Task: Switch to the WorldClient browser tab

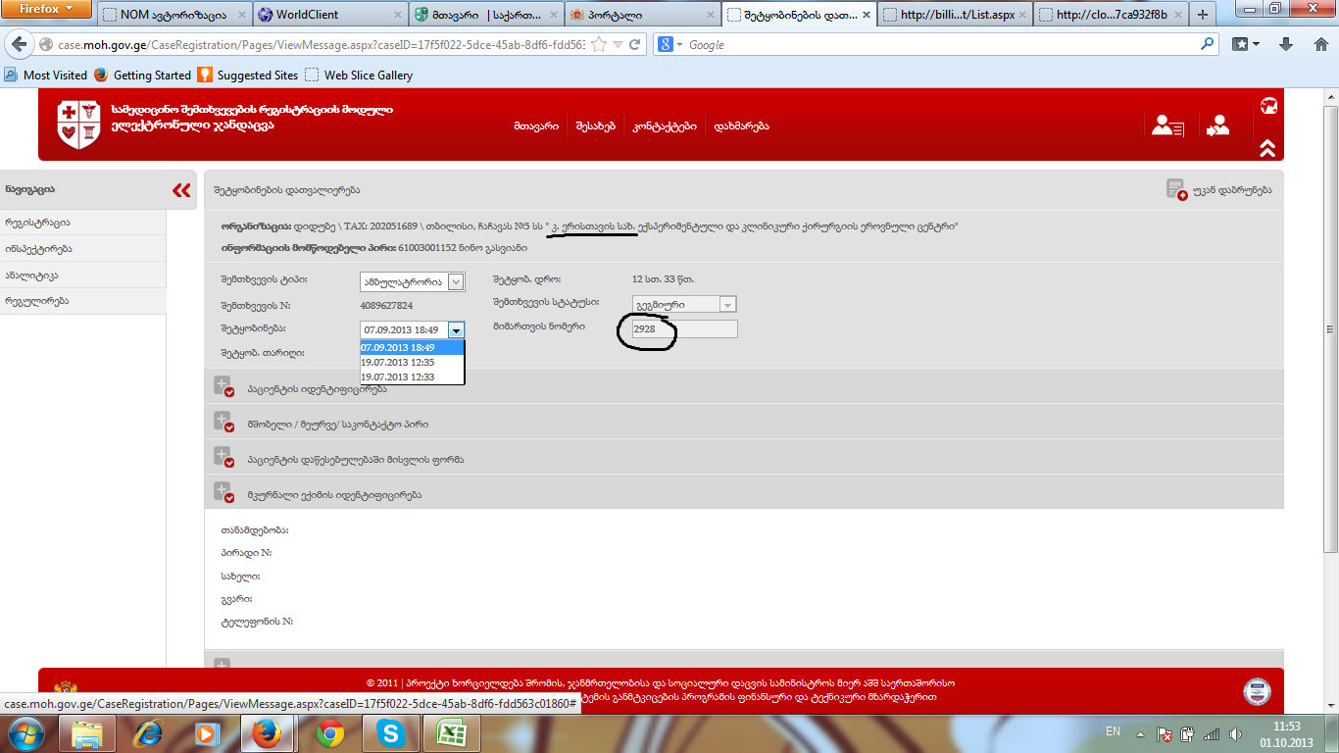Action: [x=329, y=15]
